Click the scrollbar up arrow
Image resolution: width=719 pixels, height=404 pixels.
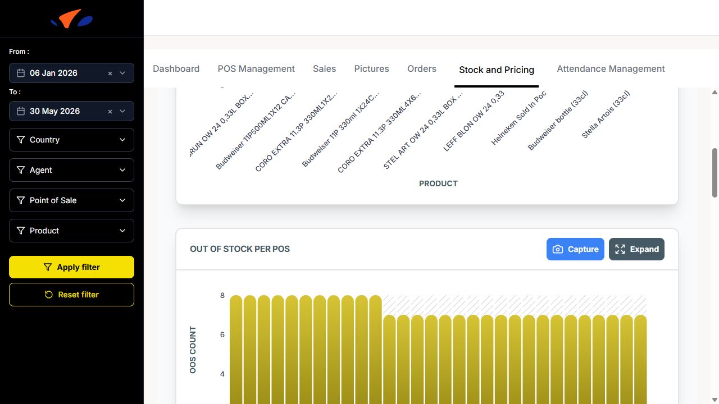[x=715, y=93]
